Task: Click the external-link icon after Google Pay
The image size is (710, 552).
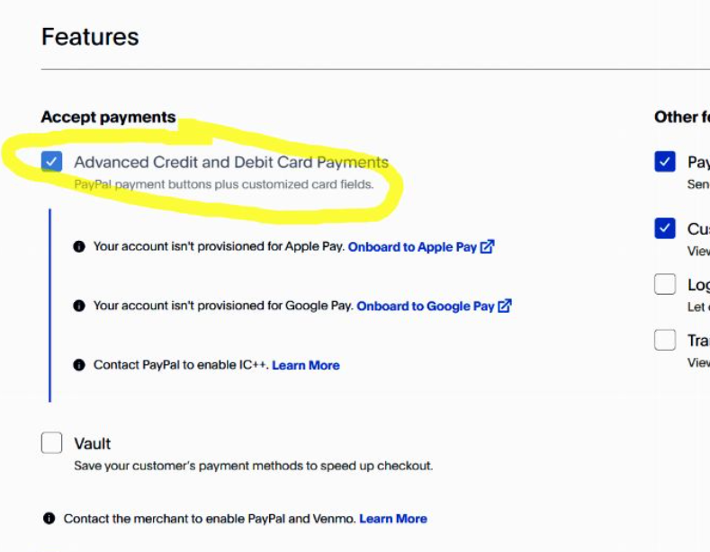Action: coord(505,306)
